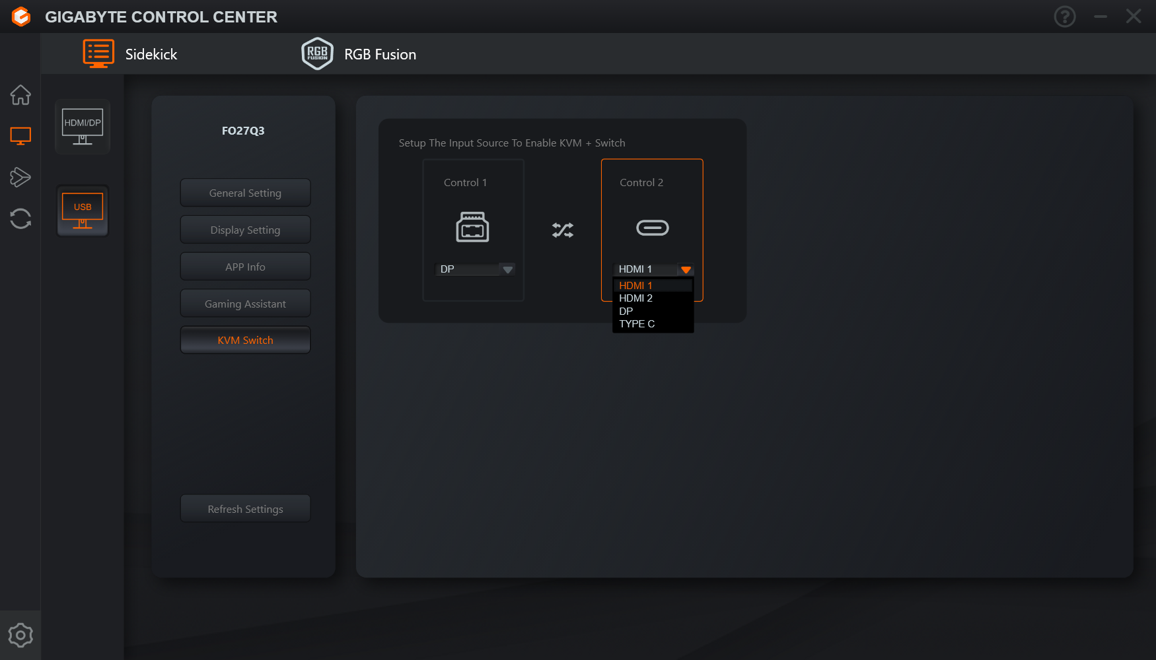Click the Gigabyte logo icon
1156x660 pixels.
[x=21, y=16]
